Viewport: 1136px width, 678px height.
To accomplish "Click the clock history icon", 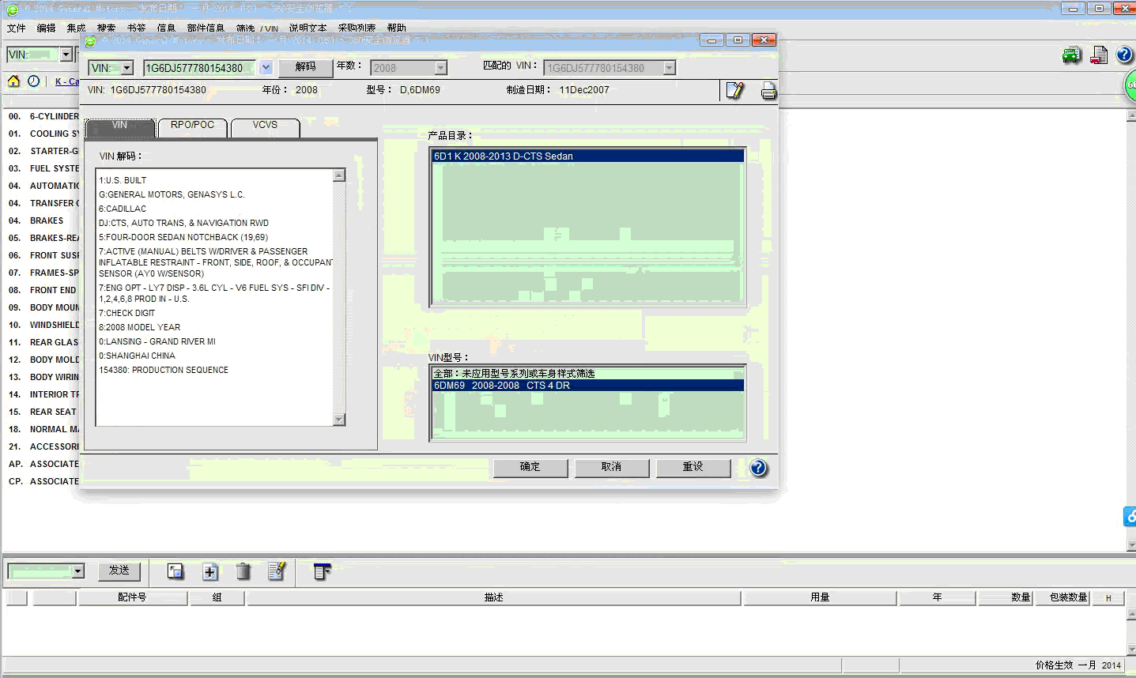I will tap(33, 81).
